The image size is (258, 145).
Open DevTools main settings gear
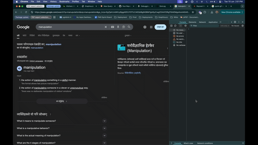coord(235,22)
